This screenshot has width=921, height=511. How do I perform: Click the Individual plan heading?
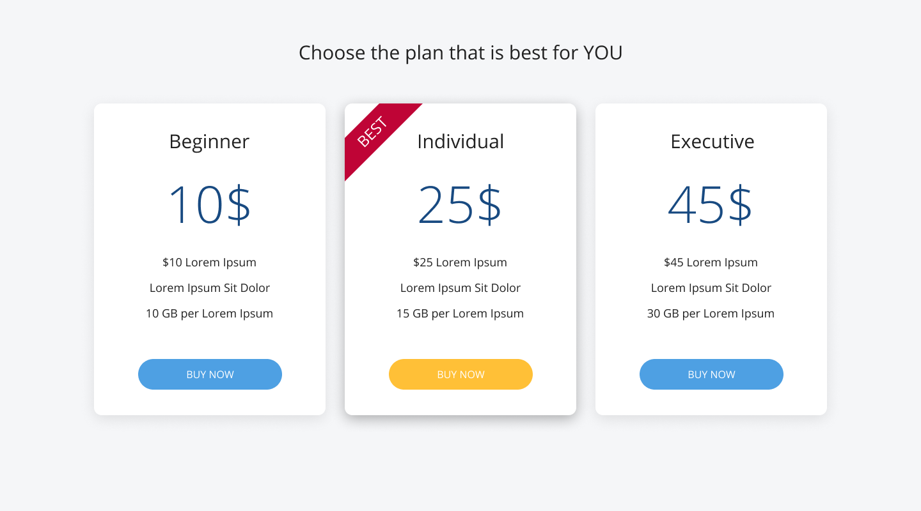pos(460,142)
